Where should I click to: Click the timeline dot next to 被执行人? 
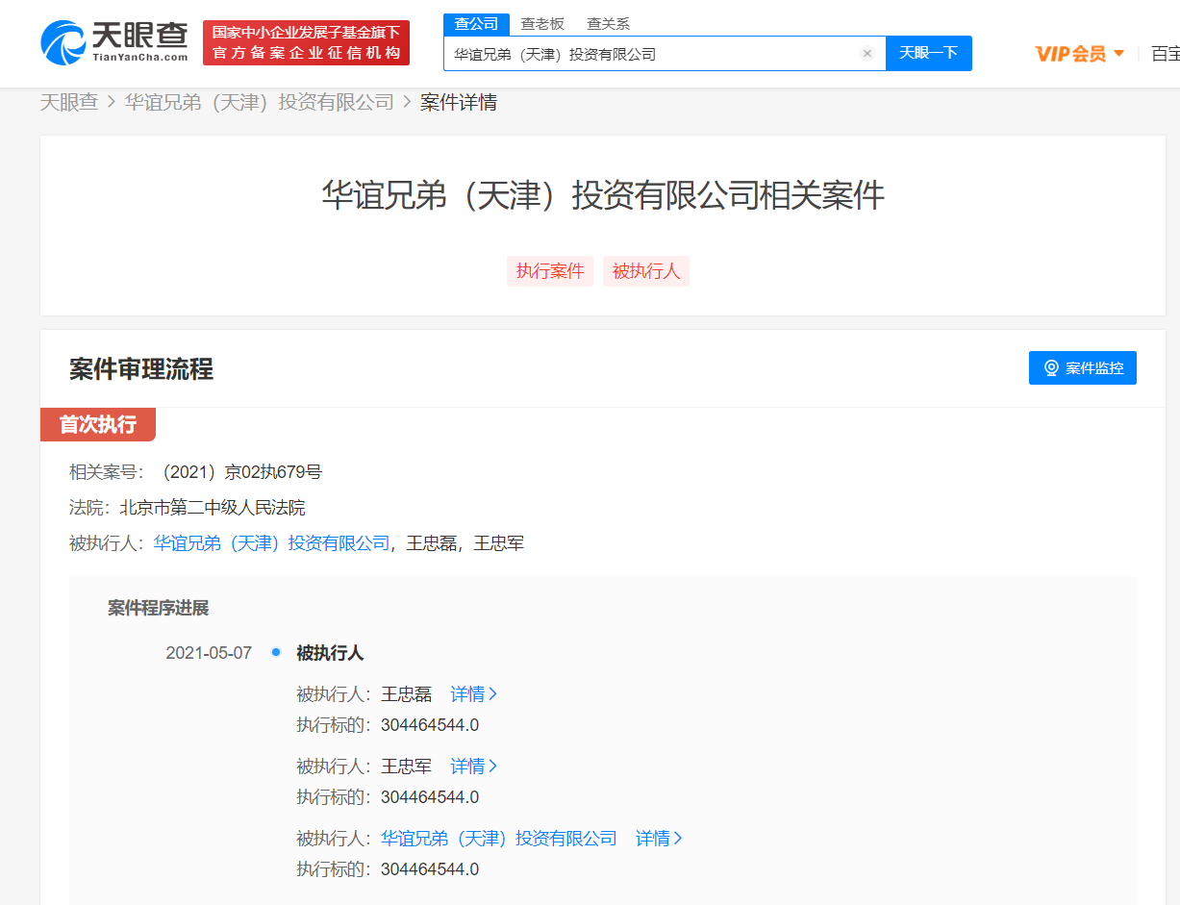point(276,652)
